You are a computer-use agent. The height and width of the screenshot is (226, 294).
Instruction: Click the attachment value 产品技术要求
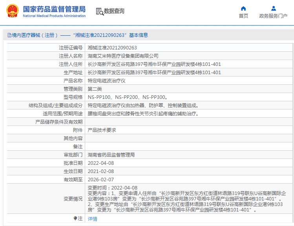(102, 130)
